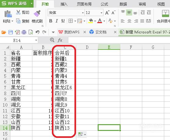
Task: Expand the font color dropdown arrow
Action: click(x=104, y=21)
